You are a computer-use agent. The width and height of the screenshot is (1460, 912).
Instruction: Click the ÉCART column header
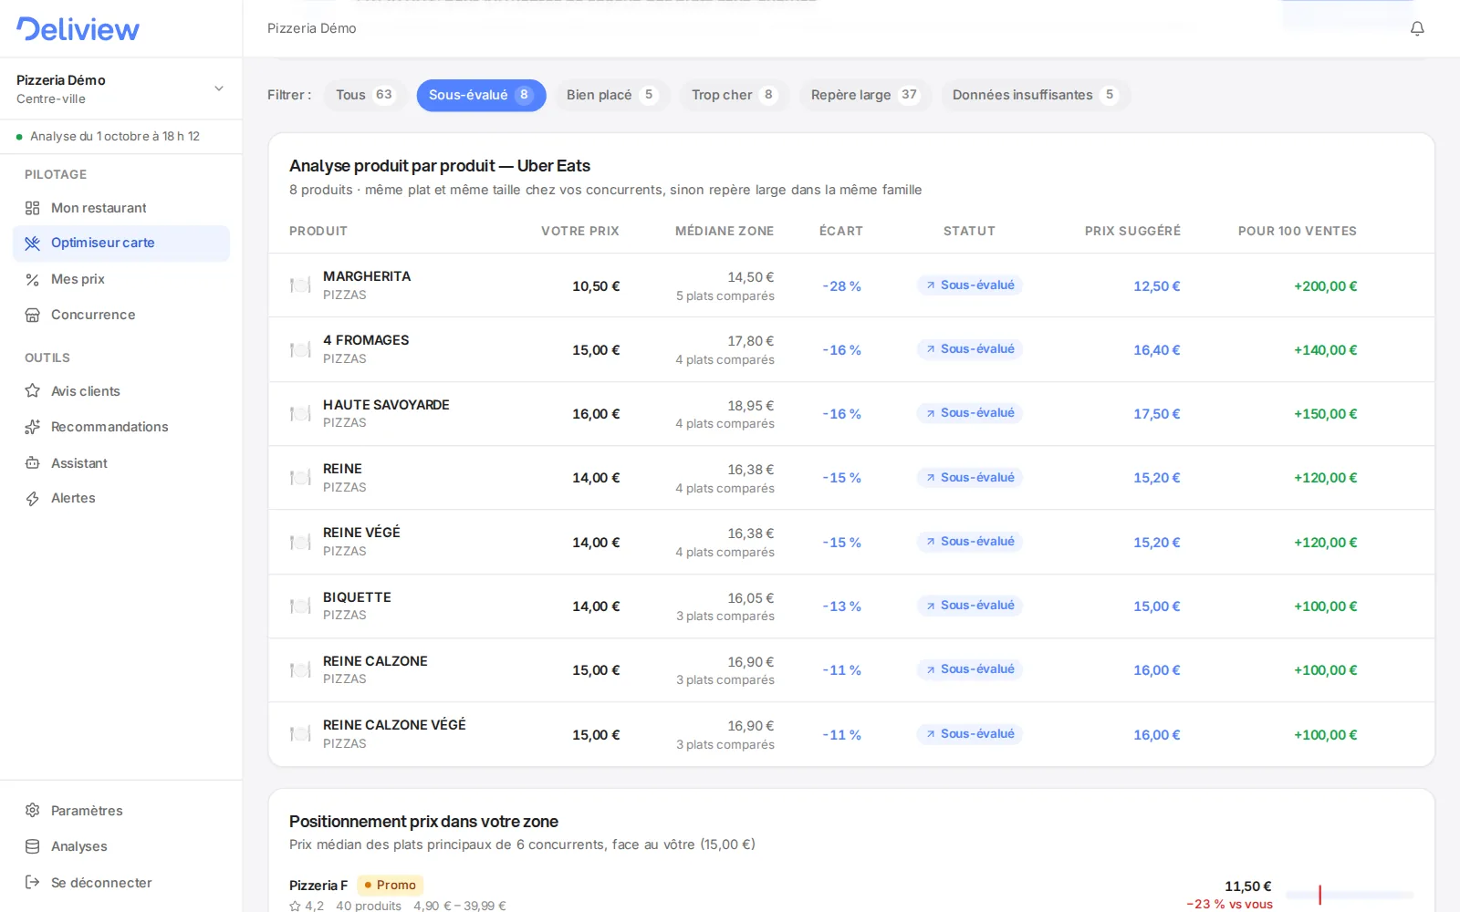tap(841, 231)
